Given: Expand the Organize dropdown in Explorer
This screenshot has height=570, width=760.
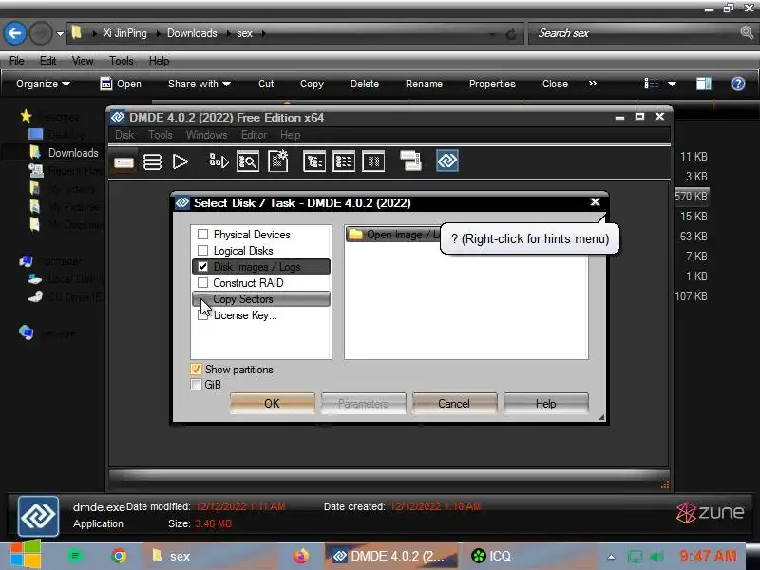Looking at the screenshot, I should click(43, 84).
